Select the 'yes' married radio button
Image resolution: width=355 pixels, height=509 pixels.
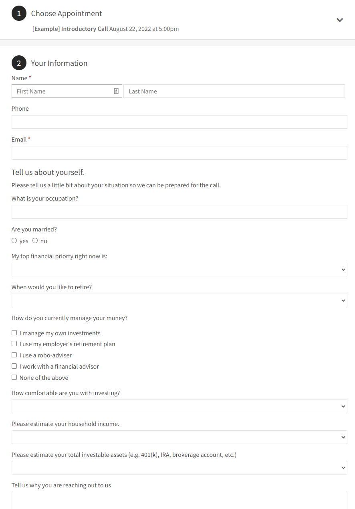click(x=14, y=241)
